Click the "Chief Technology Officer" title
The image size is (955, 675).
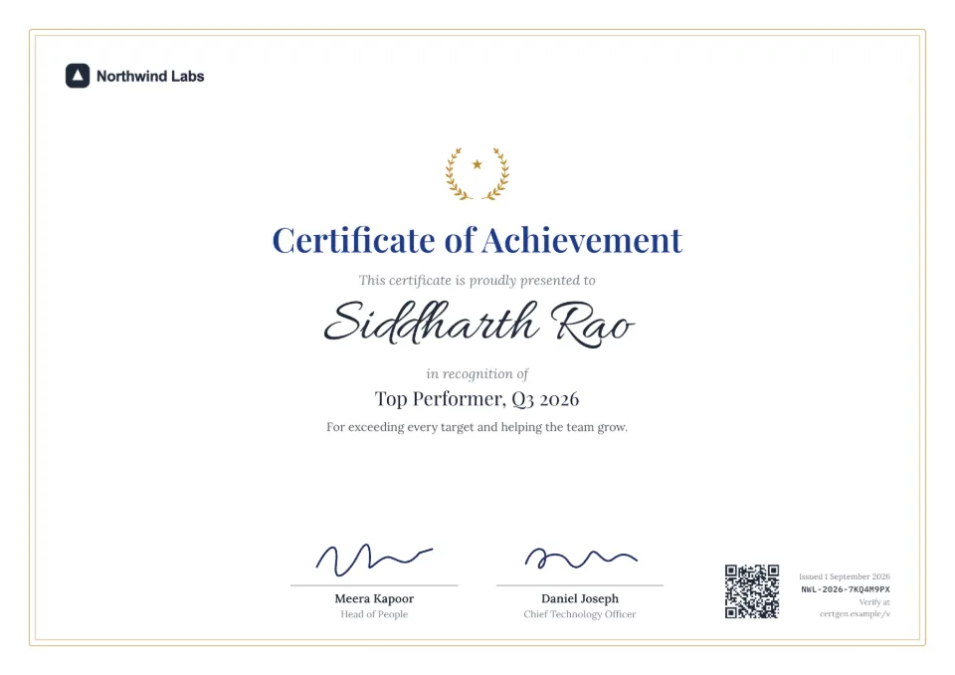pos(580,614)
